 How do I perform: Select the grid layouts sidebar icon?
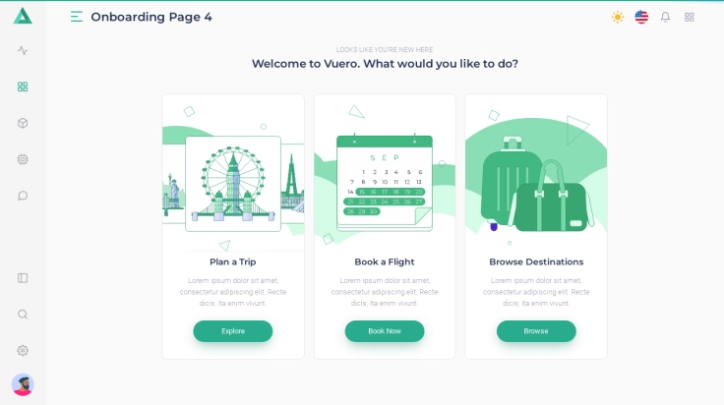[23, 87]
